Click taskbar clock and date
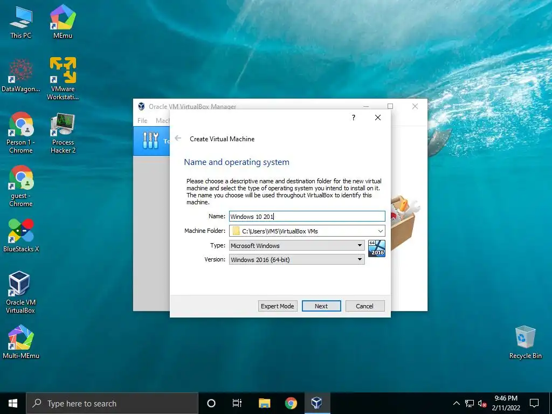 coord(506,403)
